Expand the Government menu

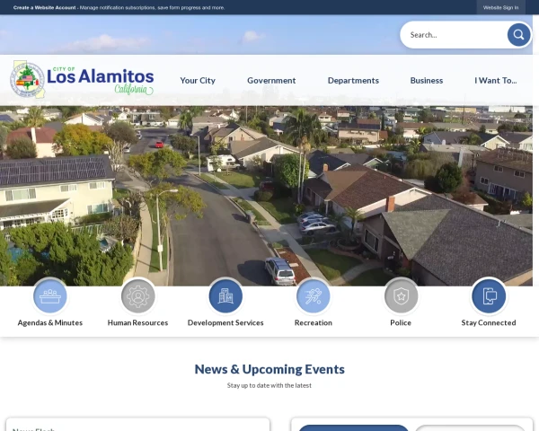tap(271, 80)
